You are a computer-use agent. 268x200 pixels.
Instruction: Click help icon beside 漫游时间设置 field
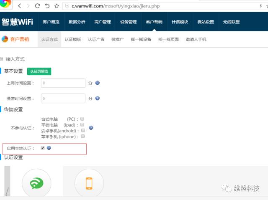(98, 99)
